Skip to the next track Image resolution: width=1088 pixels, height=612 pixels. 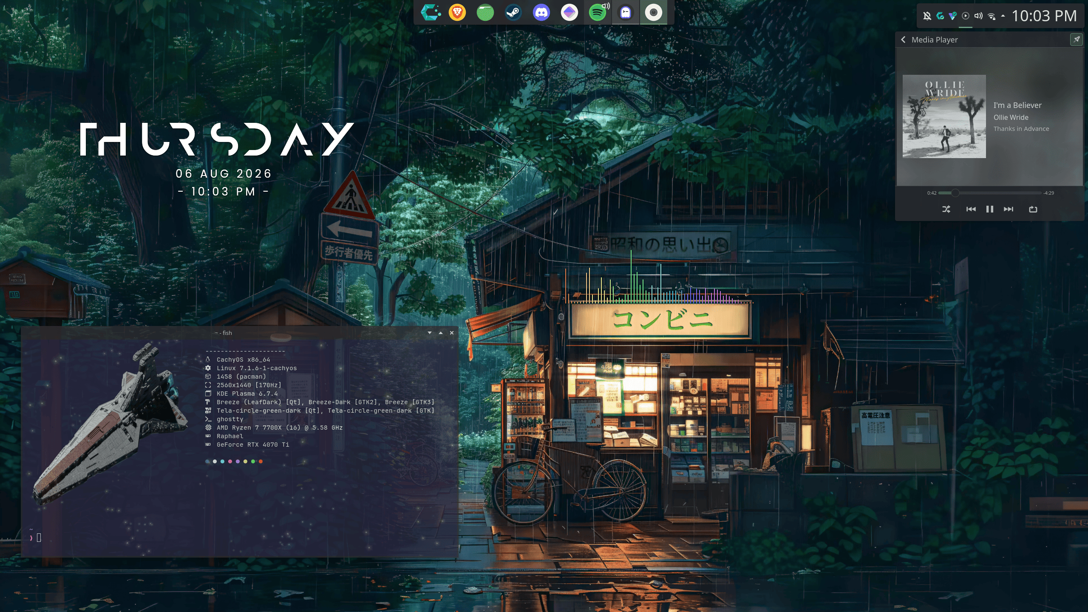coord(1009,209)
